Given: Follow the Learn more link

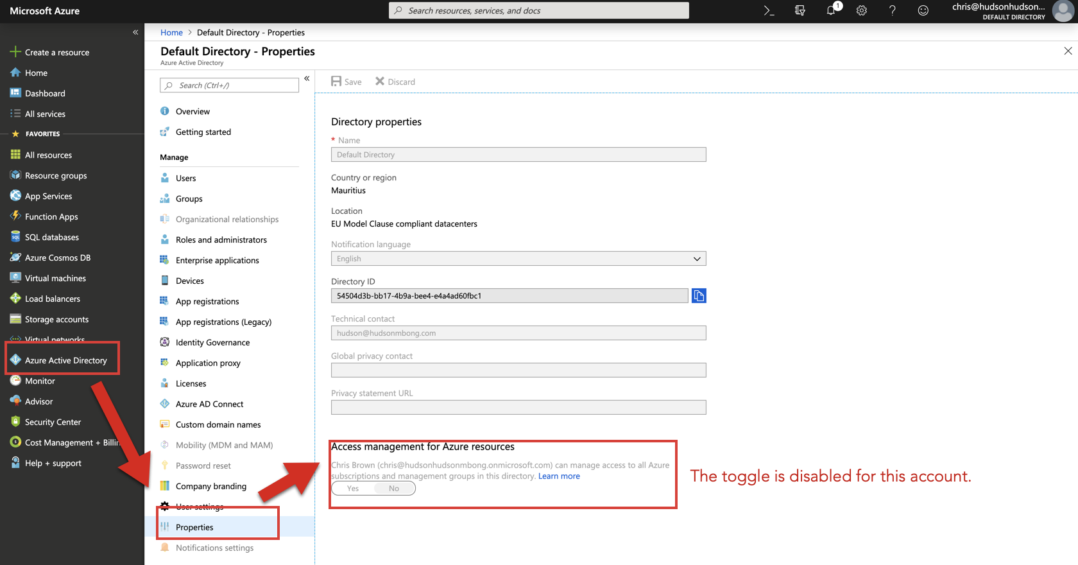Looking at the screenshot, I should tap(559, 476).
